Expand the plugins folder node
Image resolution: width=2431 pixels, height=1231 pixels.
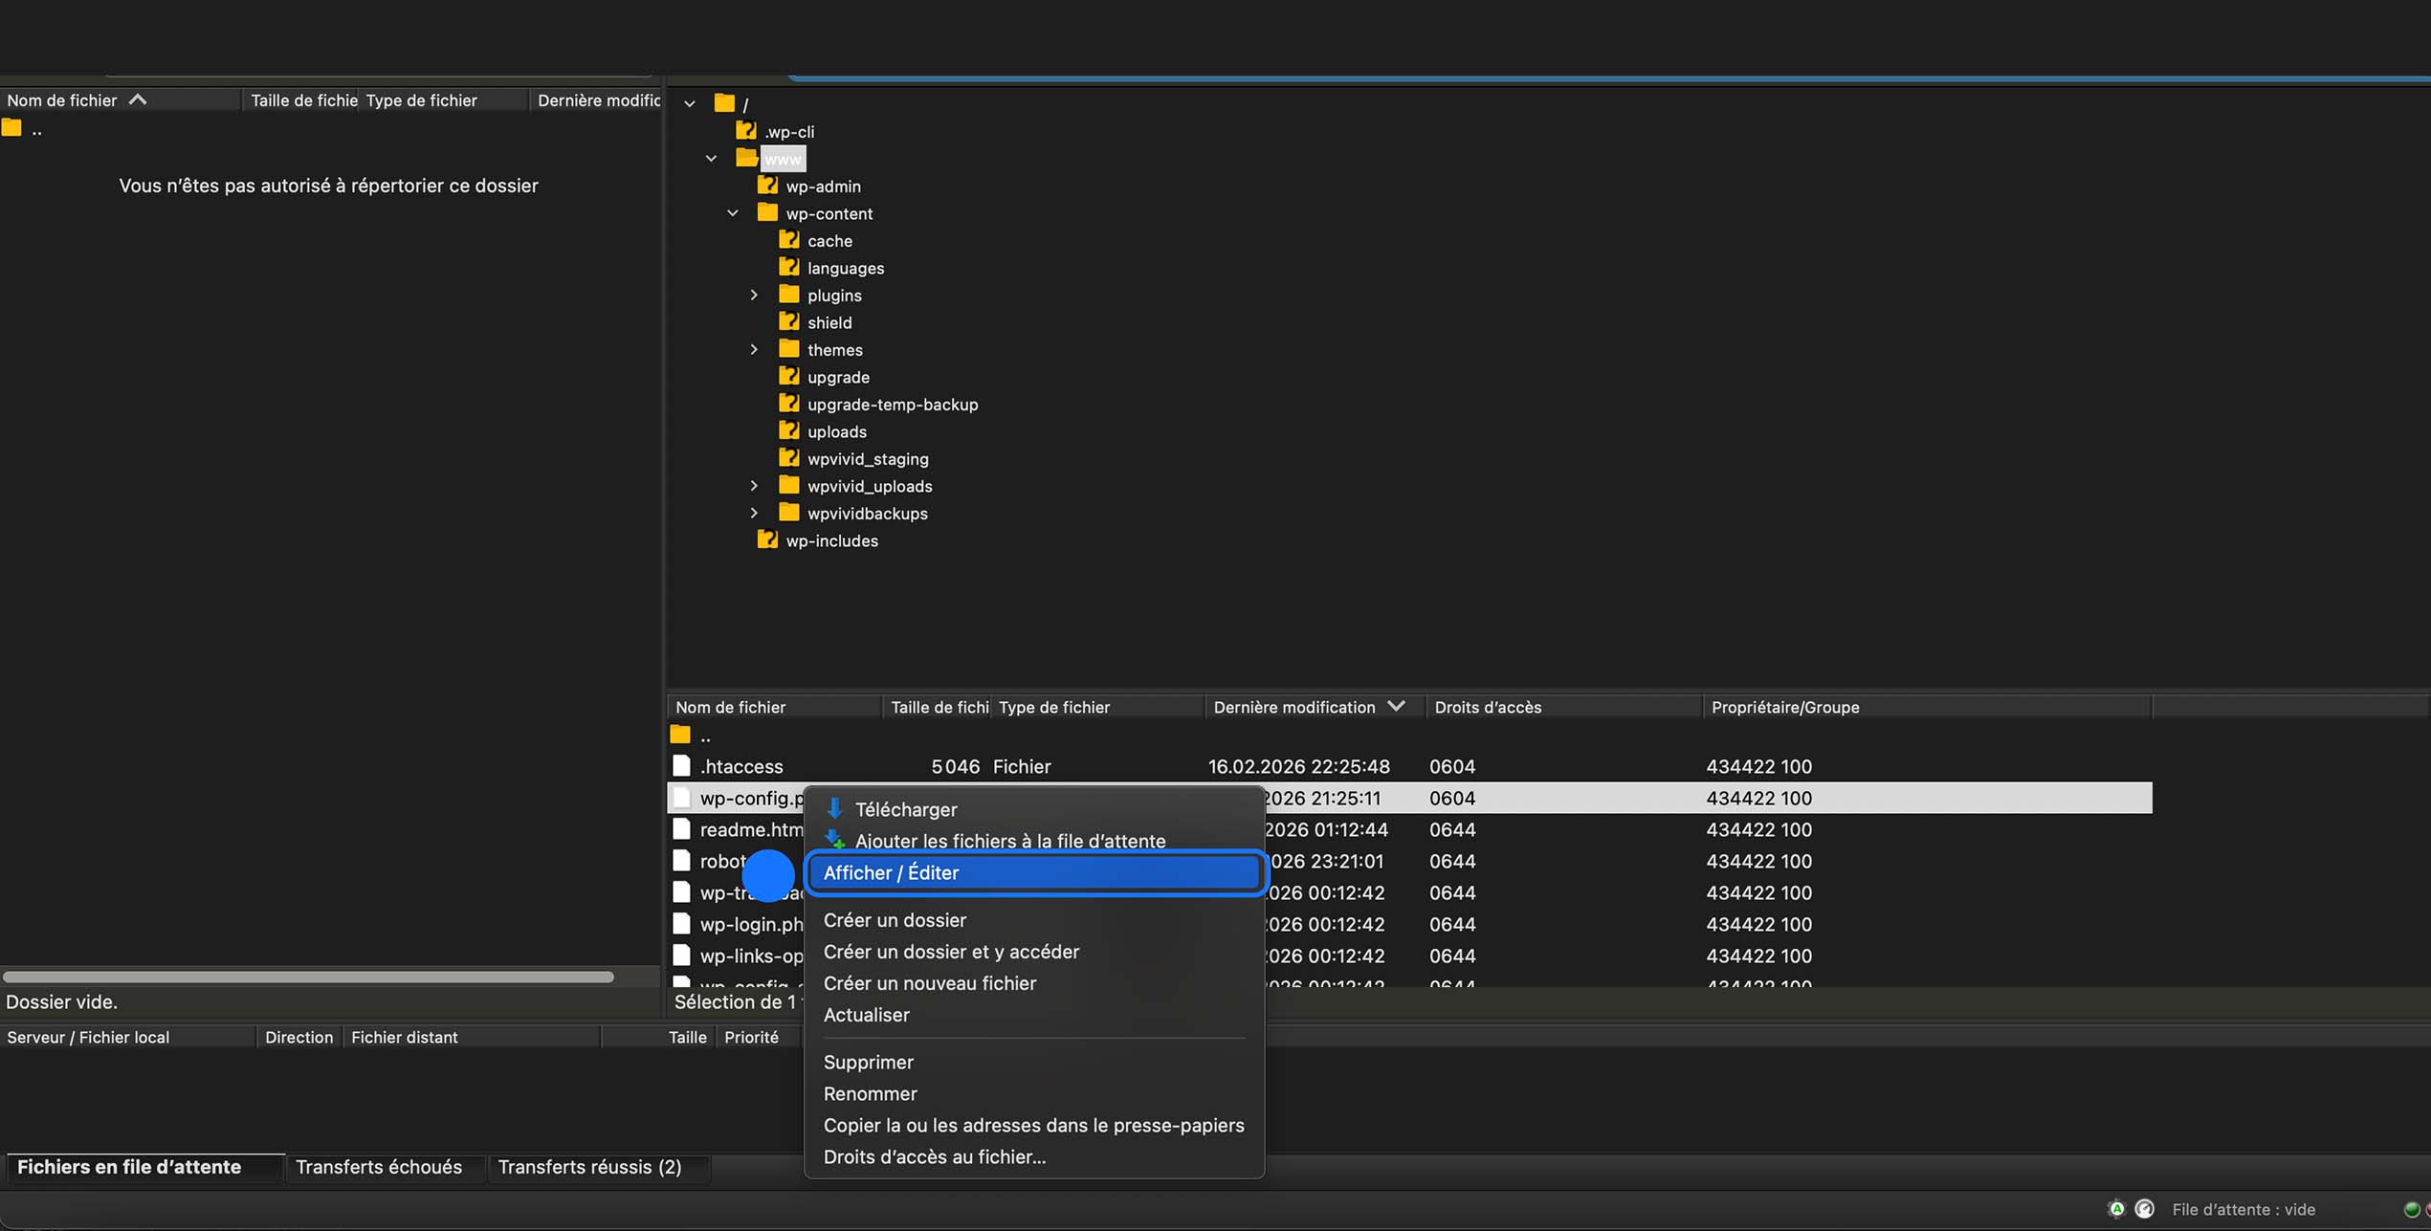pyautogui.click(x=754, y=296)
